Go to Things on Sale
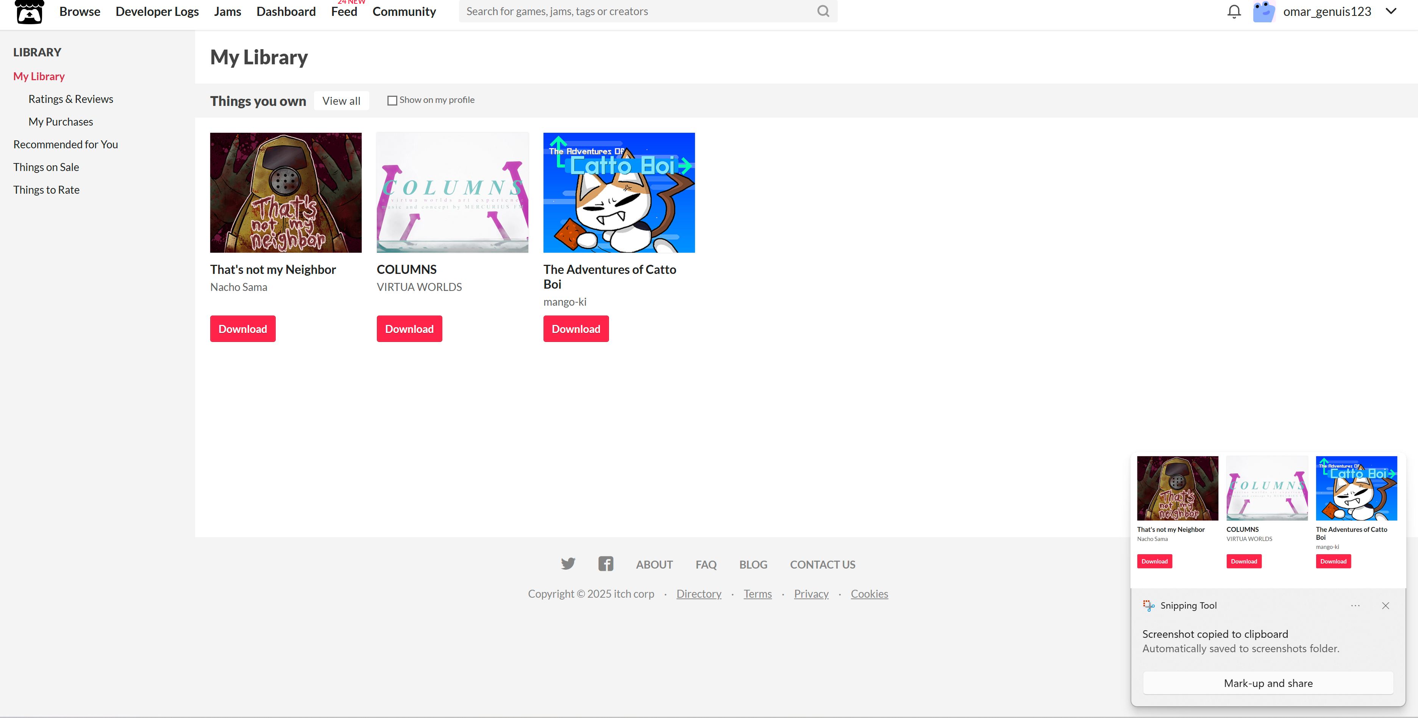 [x=46, y=167]
